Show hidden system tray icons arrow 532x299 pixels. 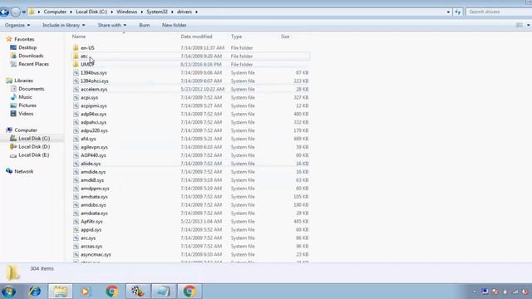(x=475, y=292)
